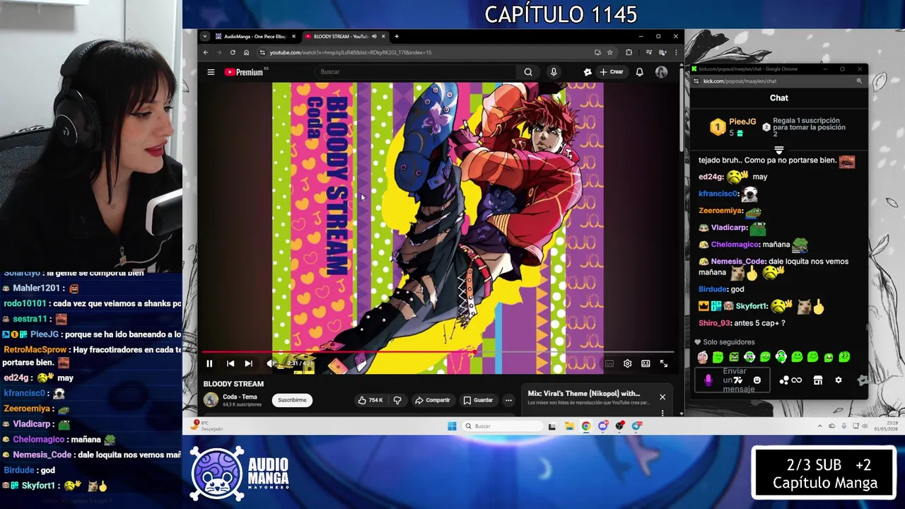Skip to next video in playlist
The width and height of the screenshot is (905, 509).
click(248, 363)
